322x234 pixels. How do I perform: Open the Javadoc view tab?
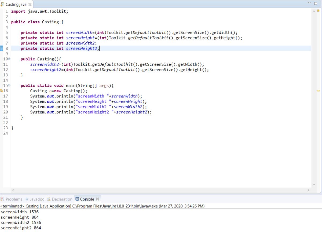coord(35,199)
